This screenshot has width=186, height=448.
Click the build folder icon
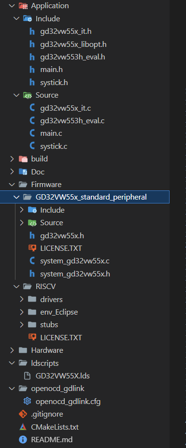[23, 159]
